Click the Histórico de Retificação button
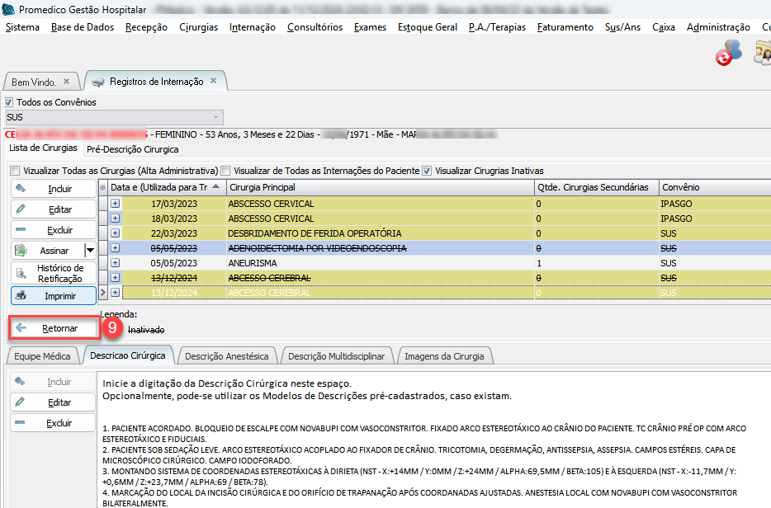Image resolution: width=771 pixels, height=508 pixels. tap(54, 273)
